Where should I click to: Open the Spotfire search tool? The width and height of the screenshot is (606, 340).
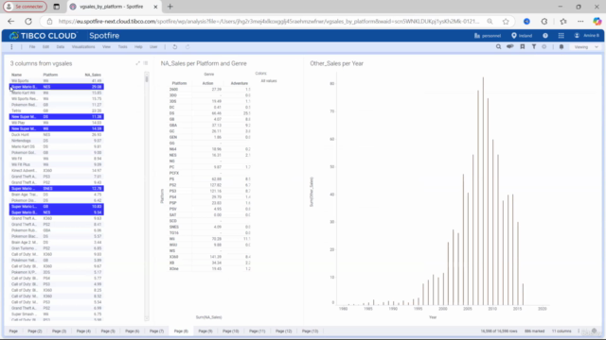pyautogui.click(x=499, y=47)
